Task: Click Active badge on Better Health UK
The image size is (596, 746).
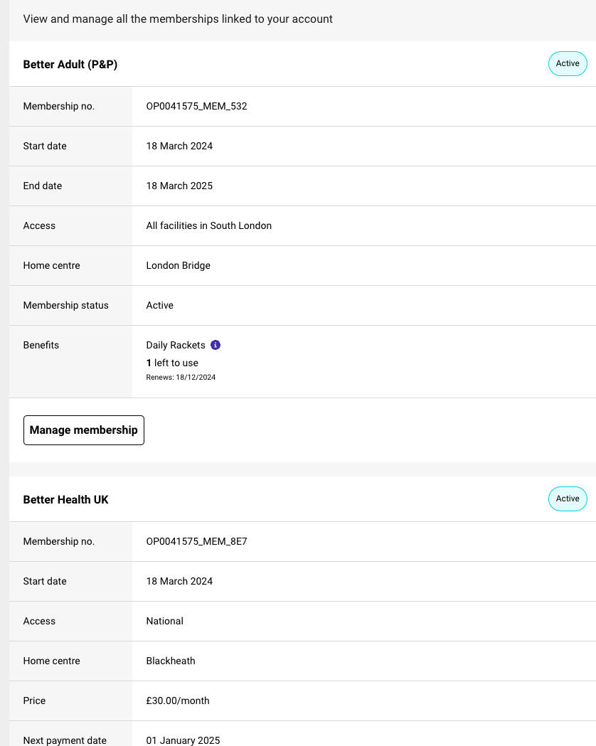Action: pos(568,499)
